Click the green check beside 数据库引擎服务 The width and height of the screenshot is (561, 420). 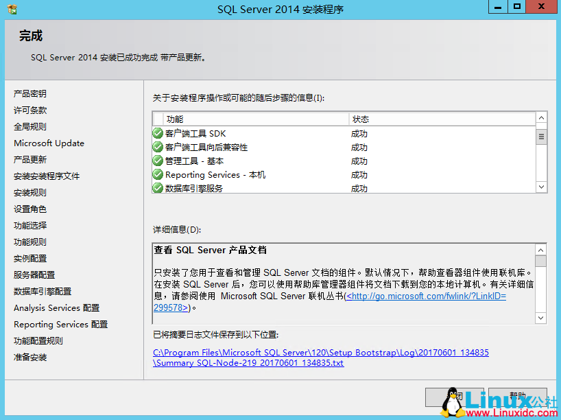[x=158, y=188]
